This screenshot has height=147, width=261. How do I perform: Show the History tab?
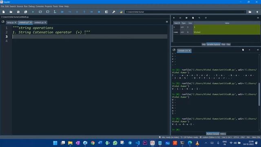click(223, 134)
